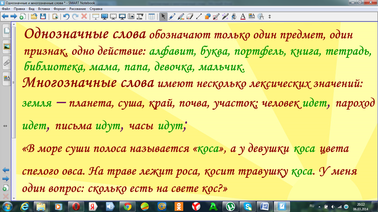
Task: Show hidden tray icons arrow
Action: [x=320, y=206]
